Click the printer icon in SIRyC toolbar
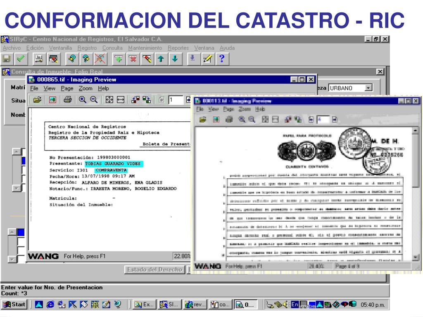 pyautogui.click(x=39, y=59)
